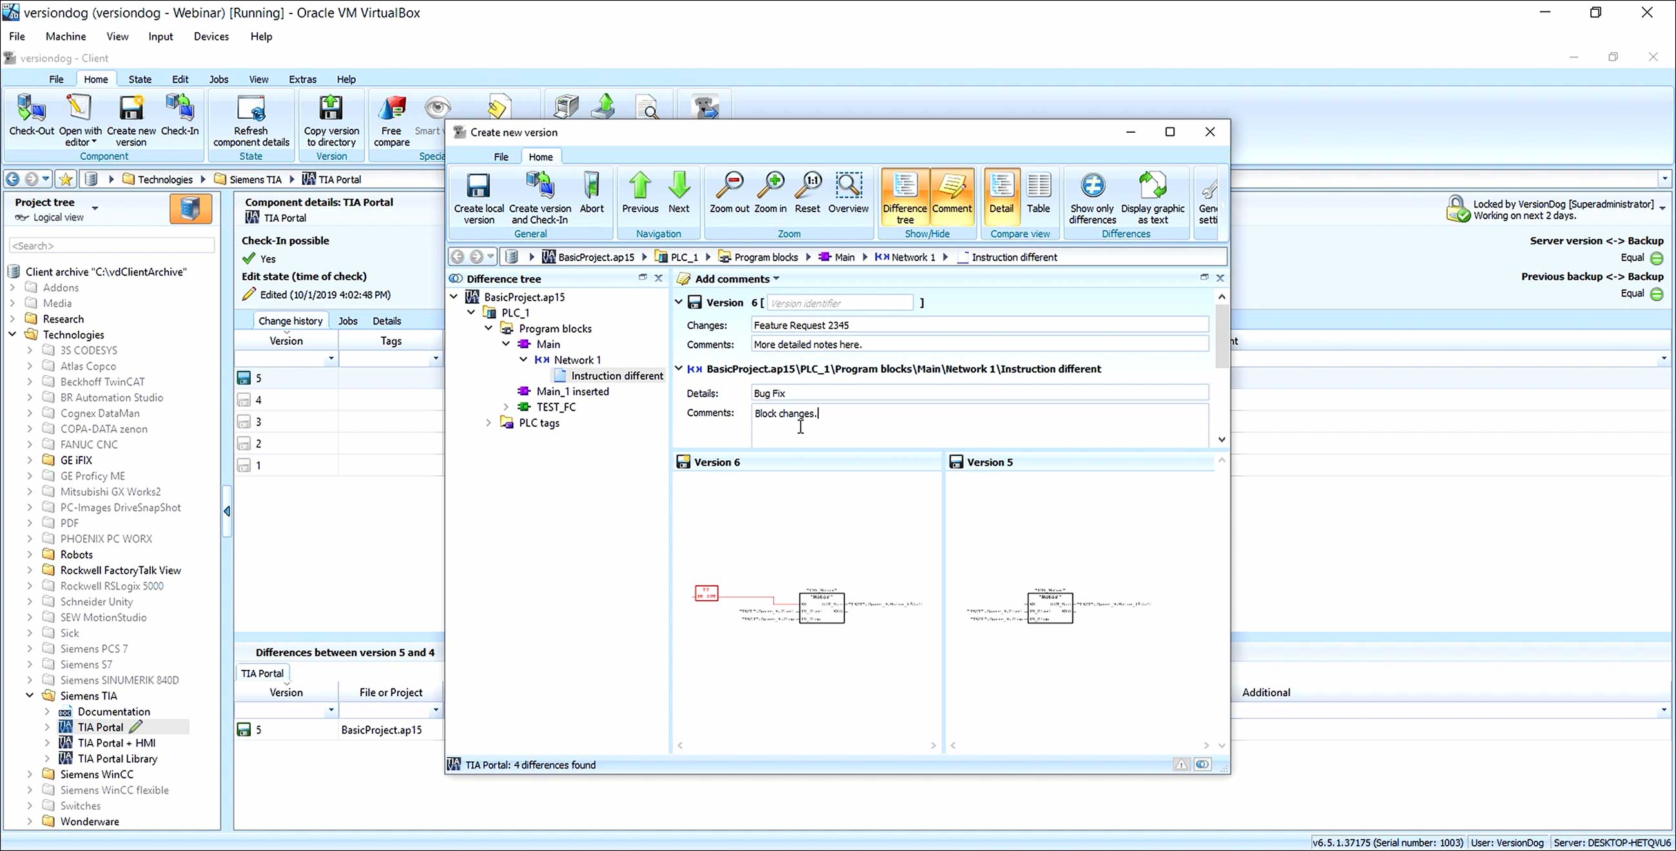
Task: Collapse the BasicProject.ap15 tree node
Action: [454, 297]
